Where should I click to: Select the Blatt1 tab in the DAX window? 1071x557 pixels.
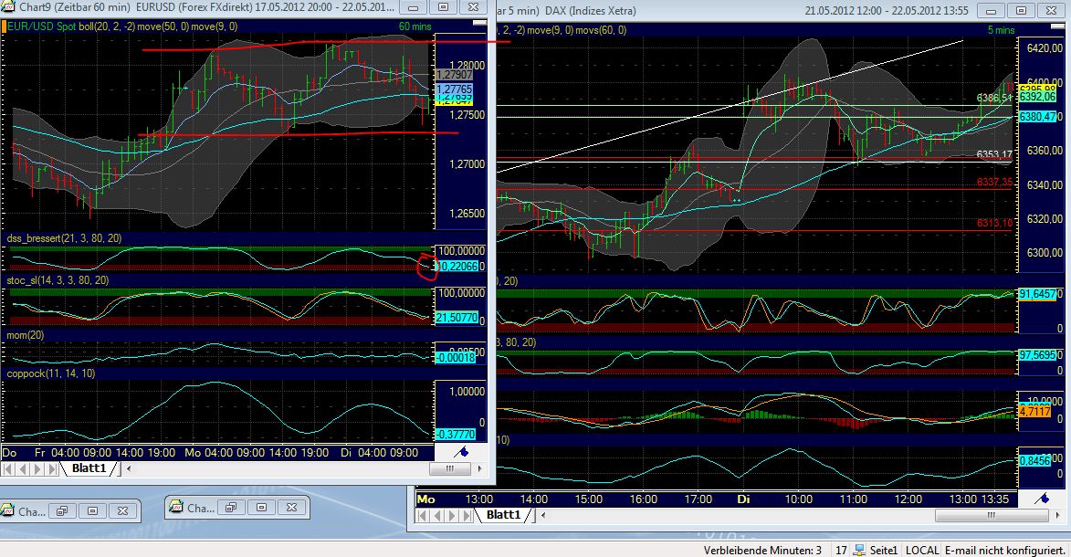tap(503, 513)
